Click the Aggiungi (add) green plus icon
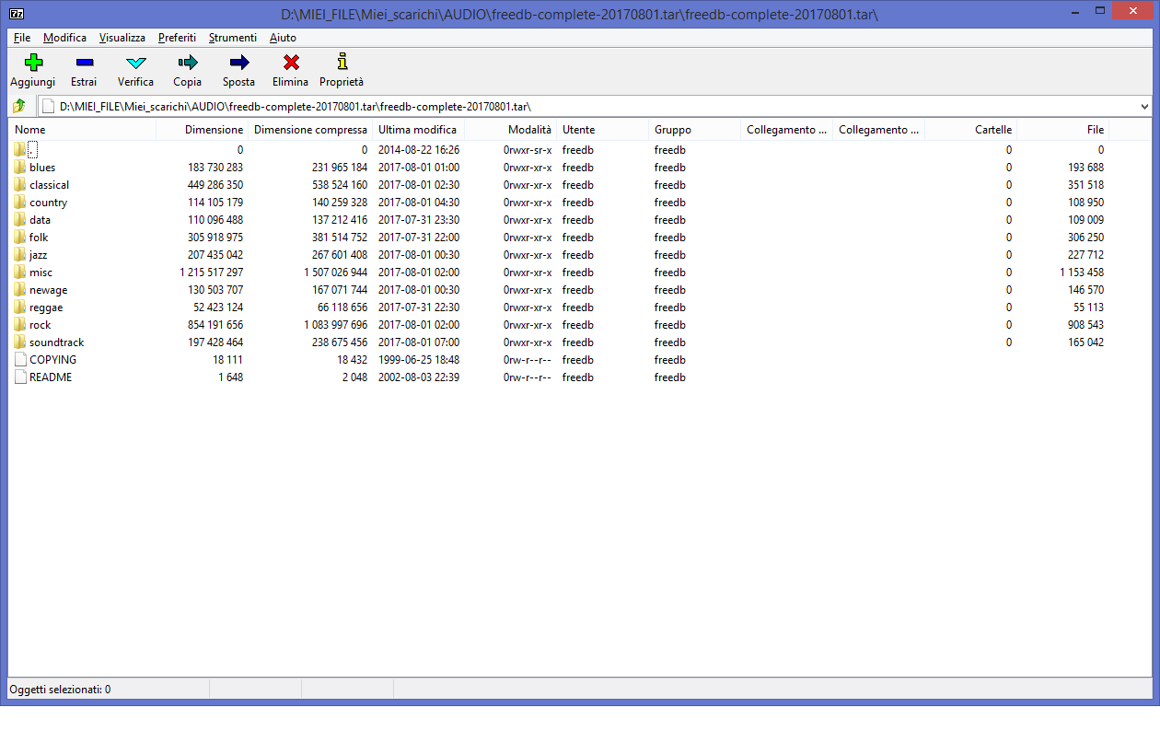 [x=33, y=63]
